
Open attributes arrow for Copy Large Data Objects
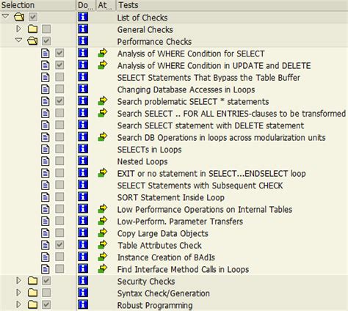(103, 233)
